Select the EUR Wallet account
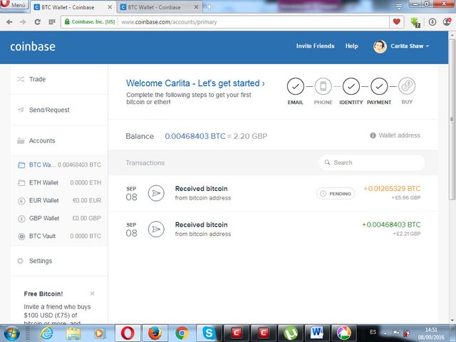Image resolution: width=456 pixels, height=342 pixels. tap(59, 200)
